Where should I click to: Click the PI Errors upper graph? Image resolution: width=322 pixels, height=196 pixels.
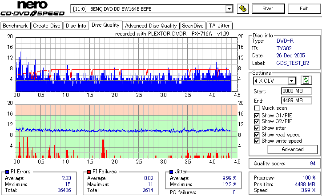[126, 64]
